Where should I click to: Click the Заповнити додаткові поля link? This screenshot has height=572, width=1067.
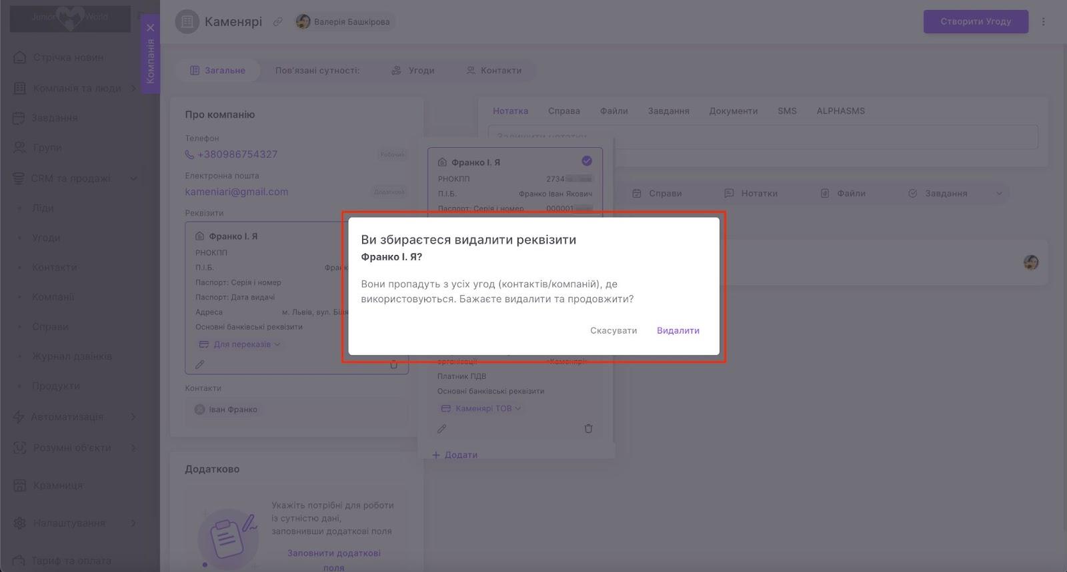point(333,560)
